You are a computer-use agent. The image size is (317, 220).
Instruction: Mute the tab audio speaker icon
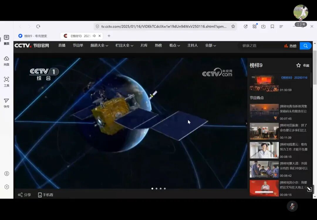(94, 36)
